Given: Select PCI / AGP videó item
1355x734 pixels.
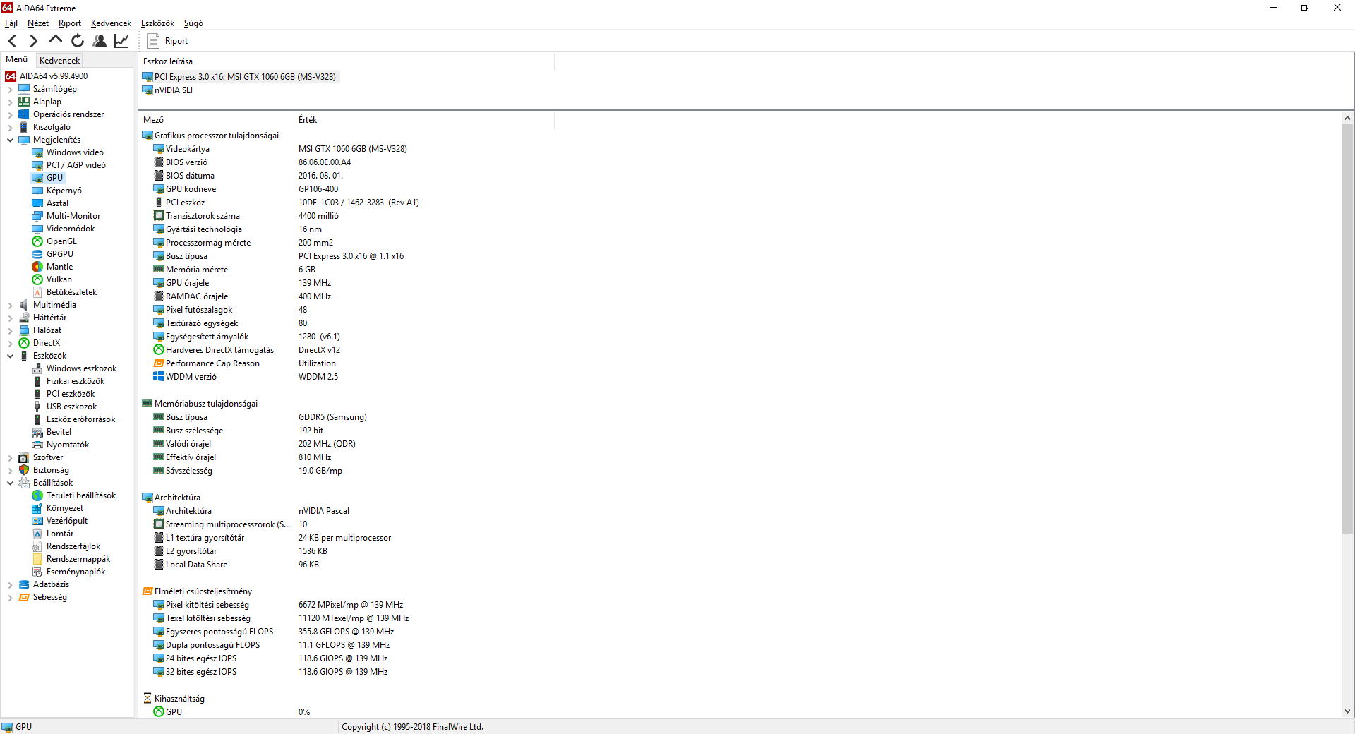Looking at the screenshot, I should 76,165.
